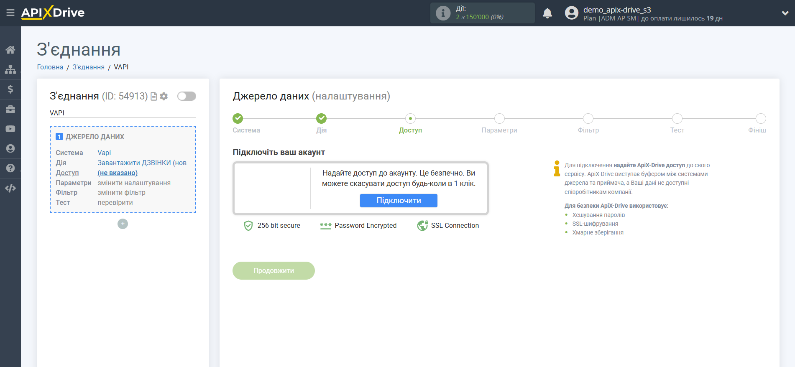Open the Vapi system link
The image size is (795, 367).
[x=104, y=153]
